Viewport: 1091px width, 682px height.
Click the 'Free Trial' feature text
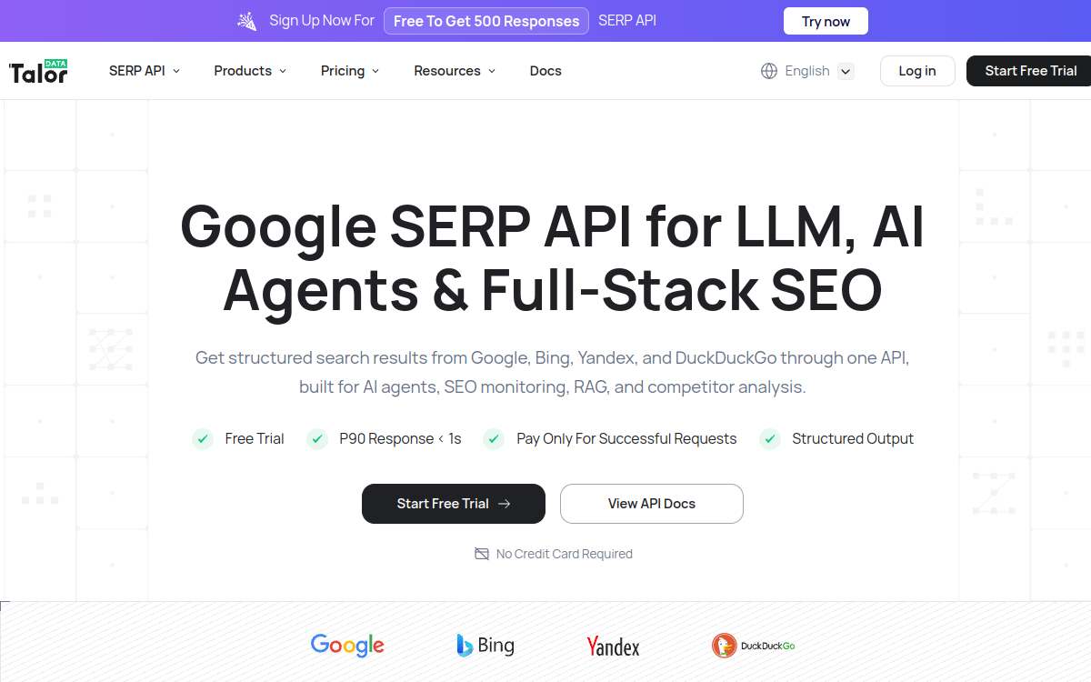pyautogui.click(x=255, y=439)
